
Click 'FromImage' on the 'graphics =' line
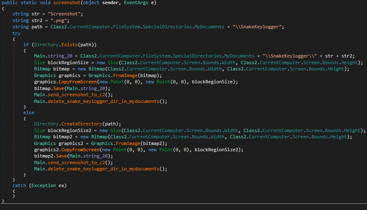[125, 75]
